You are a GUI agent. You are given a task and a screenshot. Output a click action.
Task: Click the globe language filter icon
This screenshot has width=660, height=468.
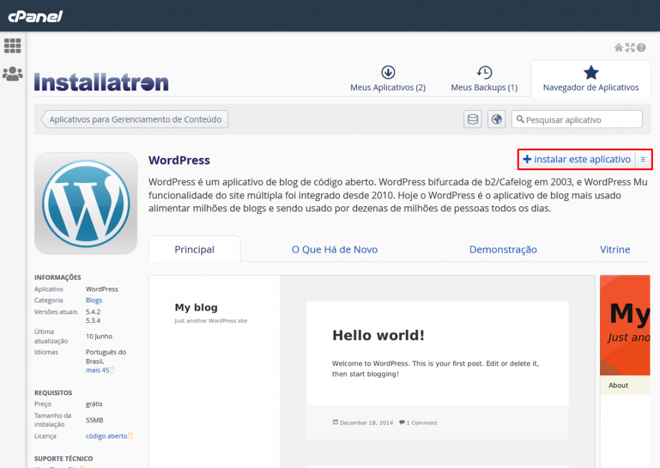point(496,119)
